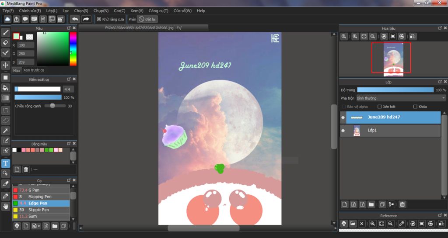Undock the Hoa tiêu navigator panel
448x238 pixels.
pos(440,28)
